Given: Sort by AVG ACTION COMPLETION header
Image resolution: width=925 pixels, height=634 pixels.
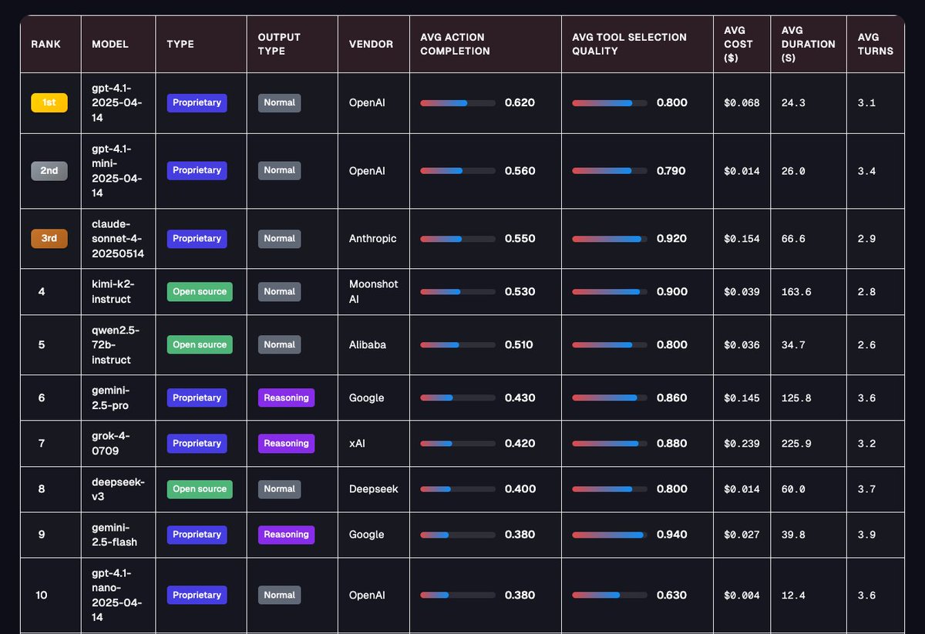Looking at the screenshot, I should [x=455, y=44].
